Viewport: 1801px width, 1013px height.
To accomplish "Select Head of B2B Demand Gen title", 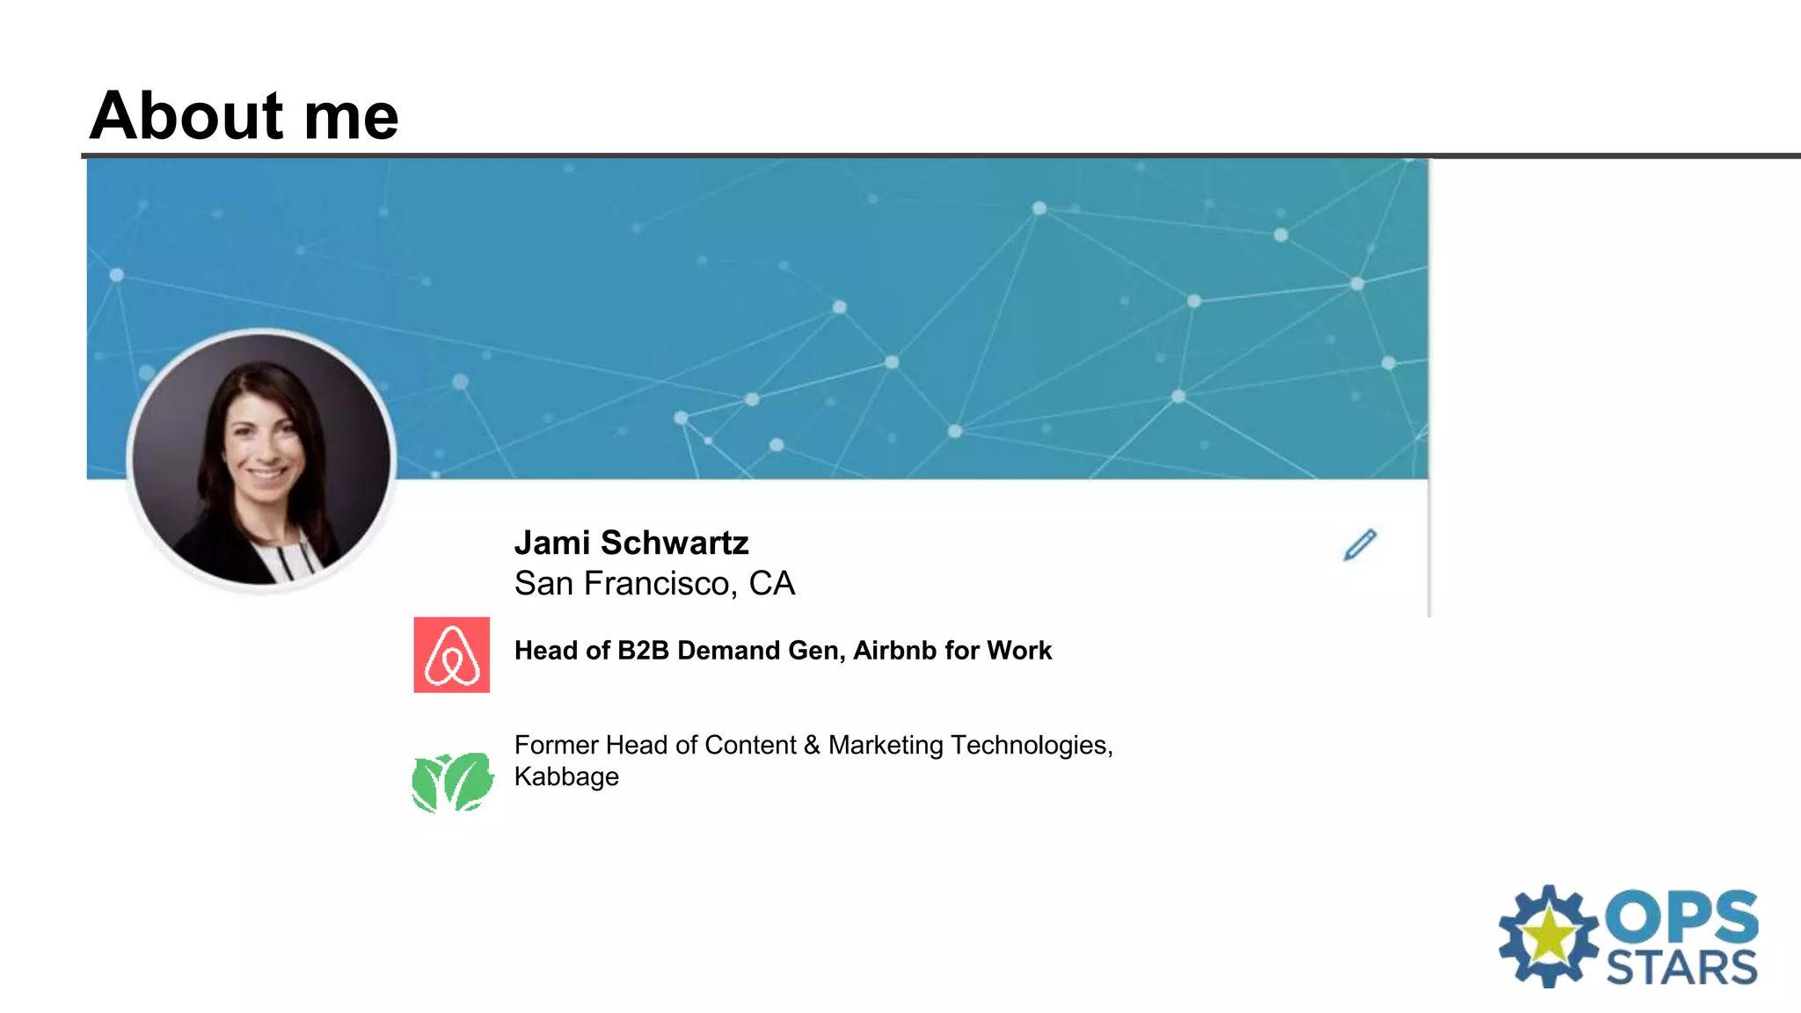I will [678, 651].
